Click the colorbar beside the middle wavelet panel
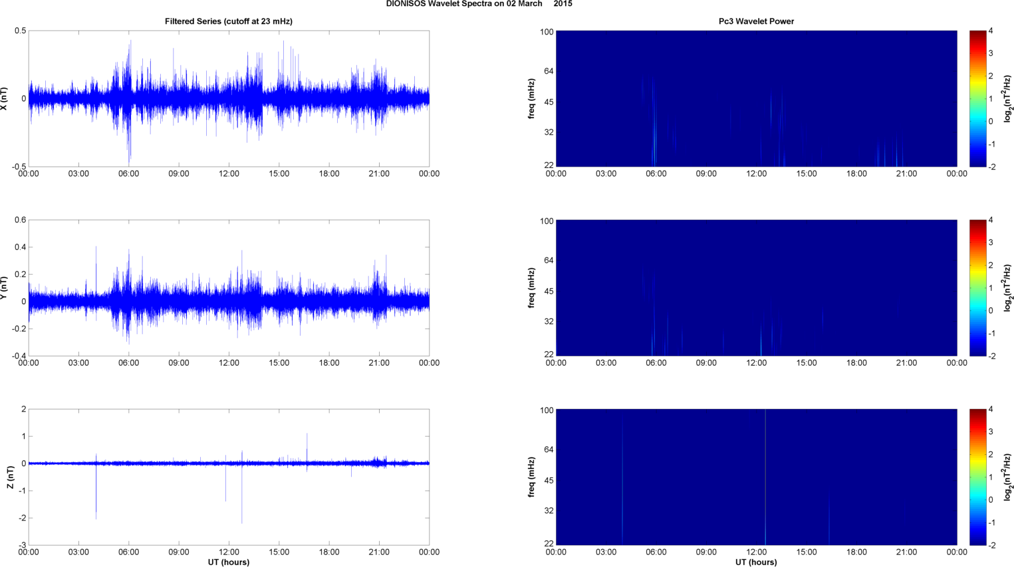The image size is (1014, 567). 977,288
